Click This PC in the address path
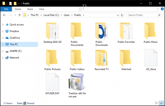The width and height of the screenshot is (165, 106). [35, 15]
